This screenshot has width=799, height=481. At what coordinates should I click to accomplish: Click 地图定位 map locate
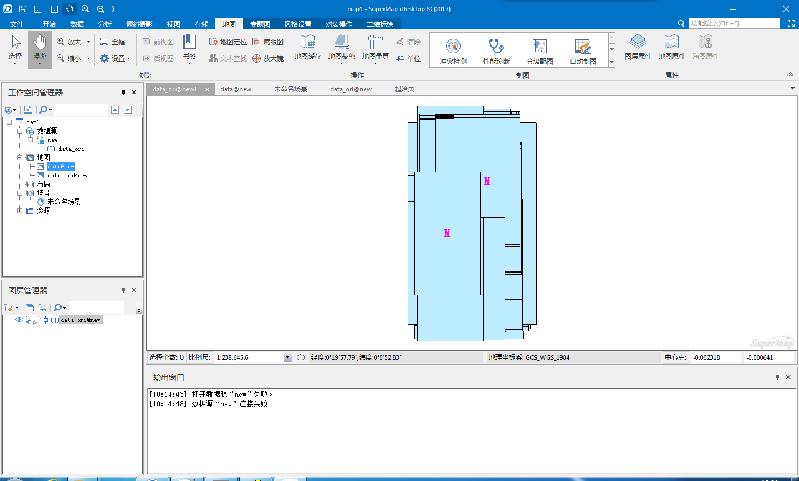[x=228, y=42]
